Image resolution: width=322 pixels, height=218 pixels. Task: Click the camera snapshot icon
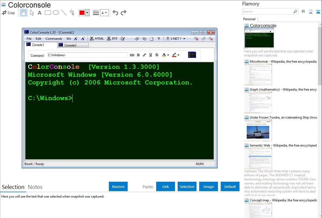point(303,12)
